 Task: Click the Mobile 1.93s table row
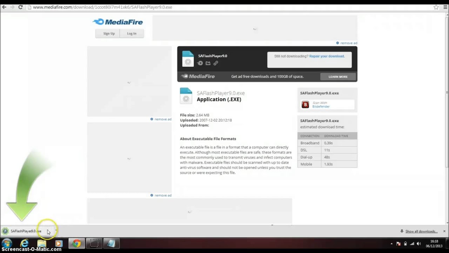327,164
